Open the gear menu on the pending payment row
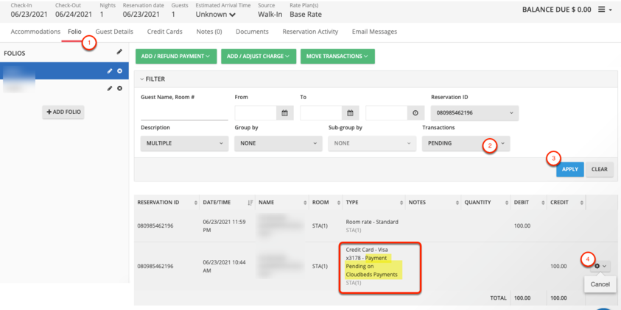621x310 pixels. (600, 266)
